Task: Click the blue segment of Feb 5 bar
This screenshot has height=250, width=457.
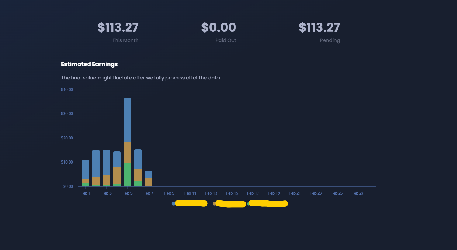Action: pyautogui.click(x=128, y=120)
